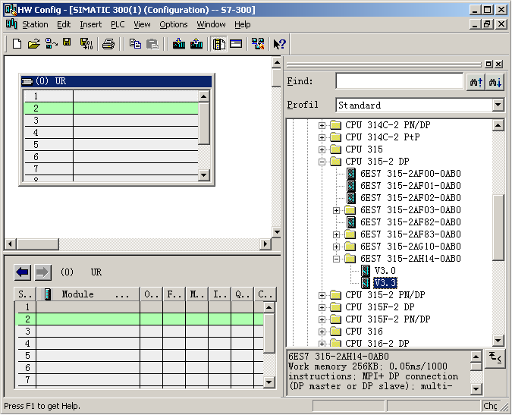Click the Open folder toolbar icon

tap(33, 44)
